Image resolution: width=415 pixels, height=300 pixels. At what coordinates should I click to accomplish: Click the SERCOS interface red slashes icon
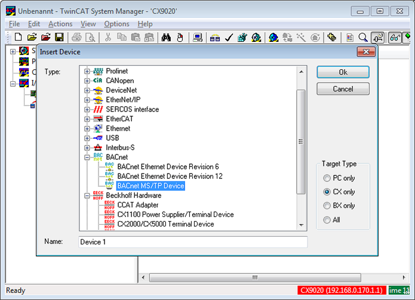click(98, 109)
